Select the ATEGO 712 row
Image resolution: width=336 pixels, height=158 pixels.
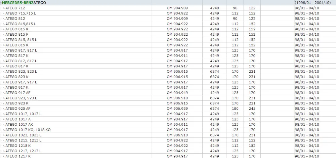[168, 8]
